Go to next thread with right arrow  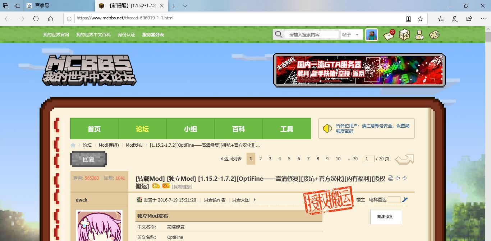[x=404, y=178]
